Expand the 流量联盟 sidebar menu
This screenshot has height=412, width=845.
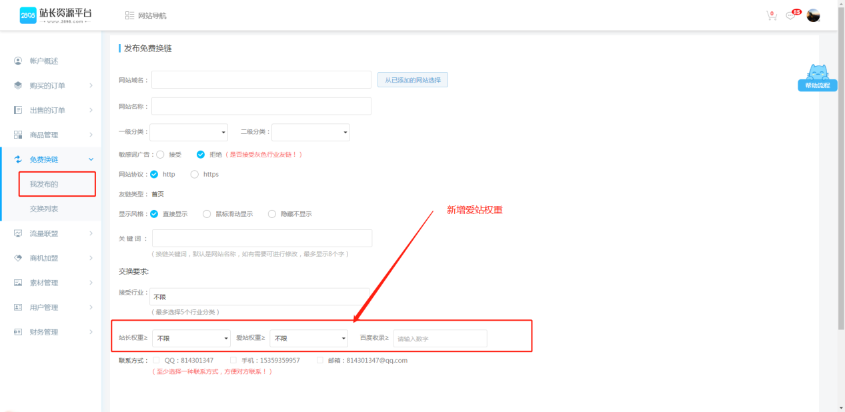click(x=53, y=233)
